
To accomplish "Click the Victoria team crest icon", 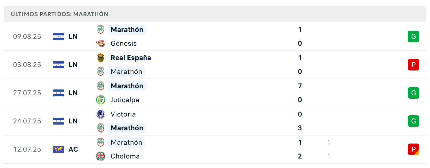I will click(101, 114).
